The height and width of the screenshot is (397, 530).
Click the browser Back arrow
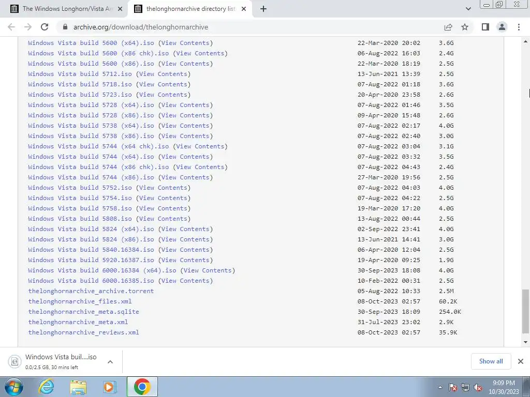pyautogui.click(x=11, y=27)
